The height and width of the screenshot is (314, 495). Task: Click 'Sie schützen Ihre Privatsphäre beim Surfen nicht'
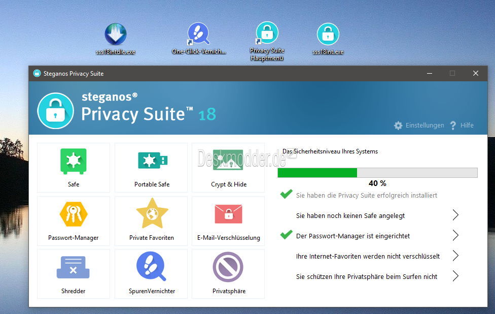(367, 276)
